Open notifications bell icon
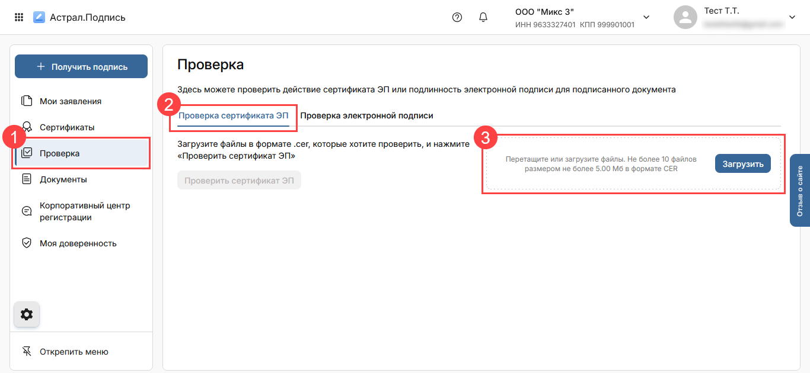 [x=483, y=17]
